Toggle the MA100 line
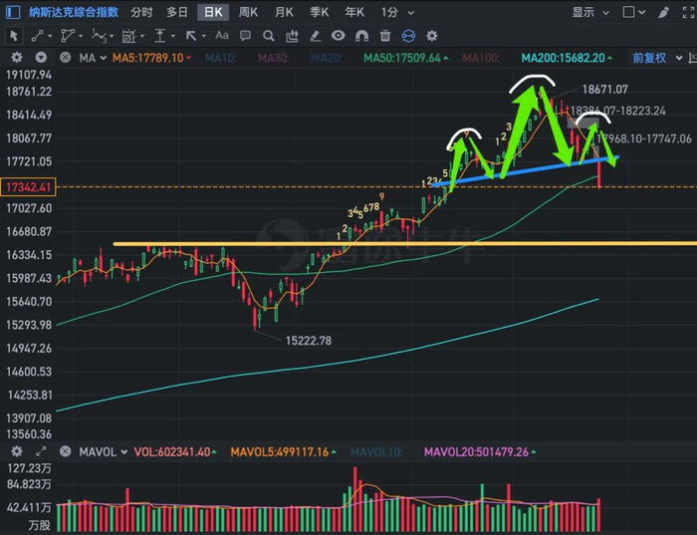The height and width of the screenshot is (535, 697). click(x=481, y=58)
